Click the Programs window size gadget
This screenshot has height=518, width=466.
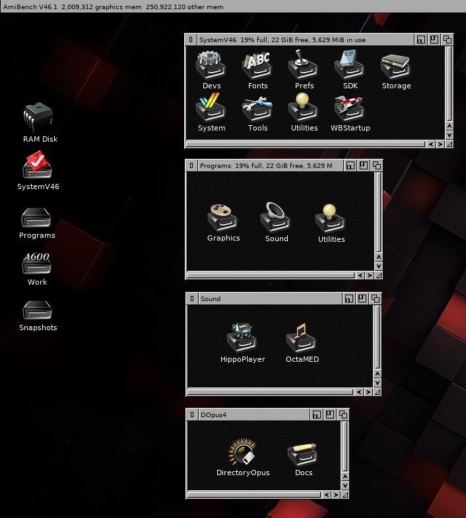coord(379,275)
